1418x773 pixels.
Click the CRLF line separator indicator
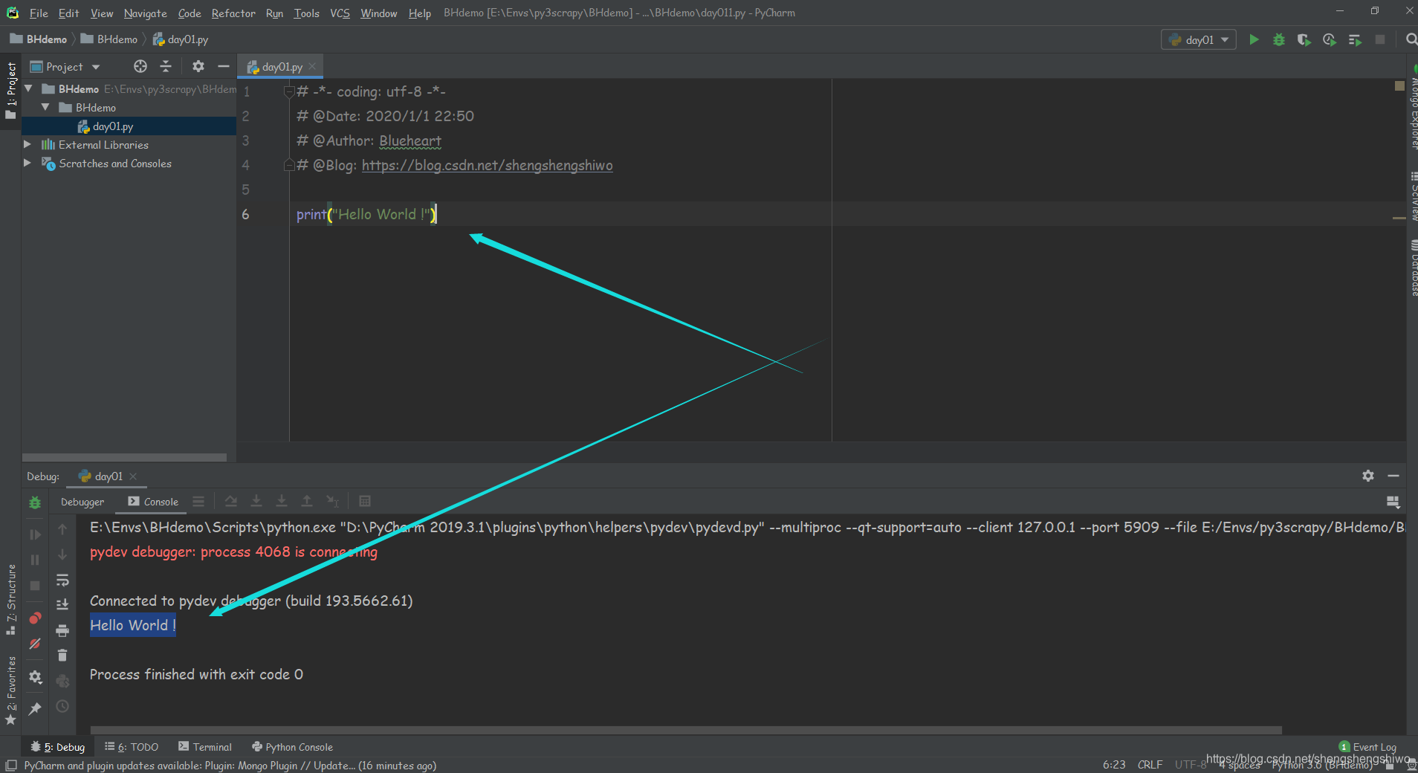point(1150,765)
